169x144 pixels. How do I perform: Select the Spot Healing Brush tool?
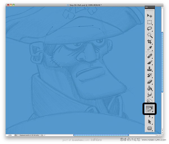point(150,56)
